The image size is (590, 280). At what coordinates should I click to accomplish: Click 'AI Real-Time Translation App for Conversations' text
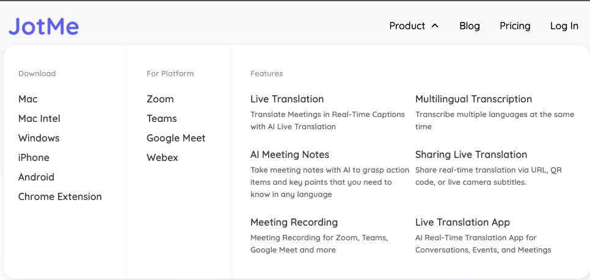(483, 243)
